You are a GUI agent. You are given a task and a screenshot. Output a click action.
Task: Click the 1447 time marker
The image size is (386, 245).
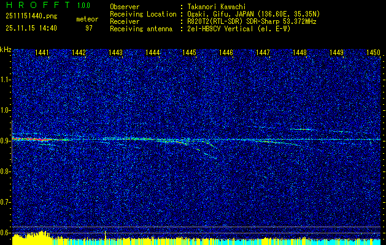[263, 52]
